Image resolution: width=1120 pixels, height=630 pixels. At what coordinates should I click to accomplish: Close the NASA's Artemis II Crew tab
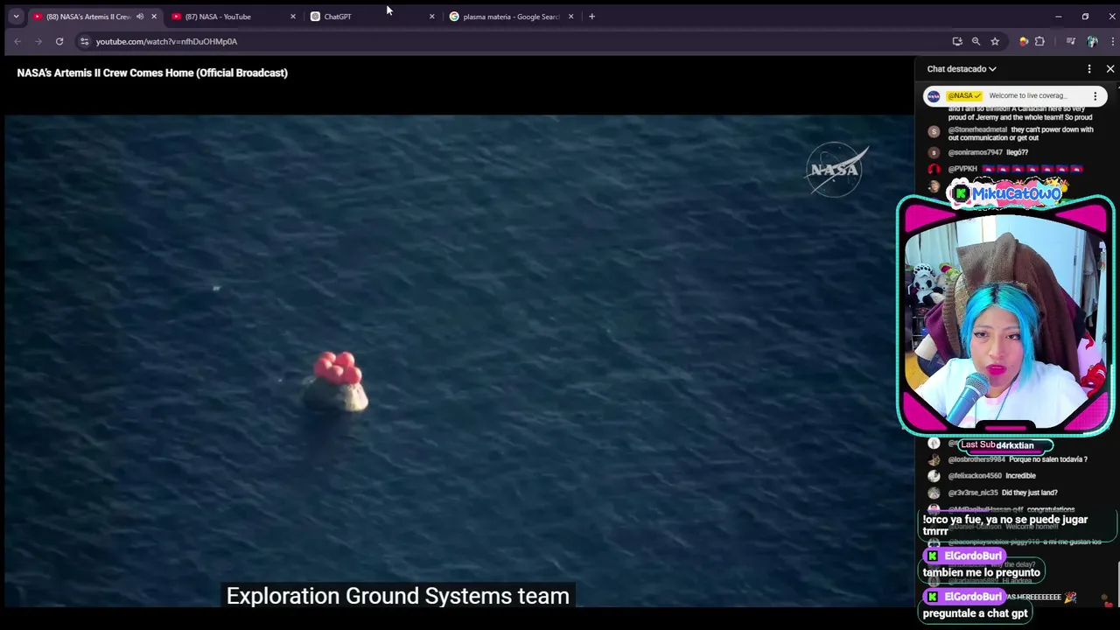click(x=154, y=17)
